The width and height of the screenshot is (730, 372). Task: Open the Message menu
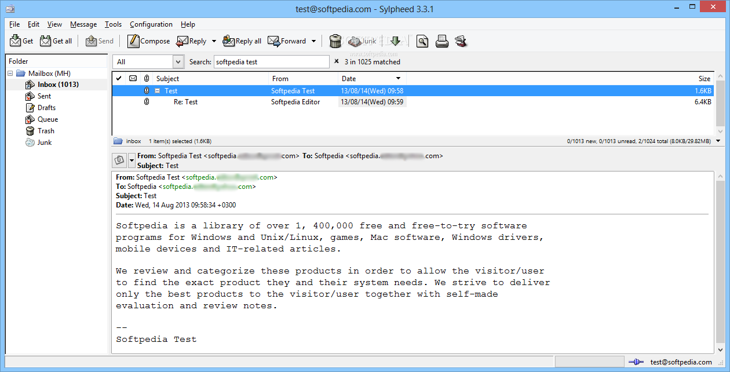tap(83, 24)
